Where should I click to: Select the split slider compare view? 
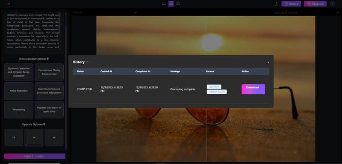tap(171, 4)
